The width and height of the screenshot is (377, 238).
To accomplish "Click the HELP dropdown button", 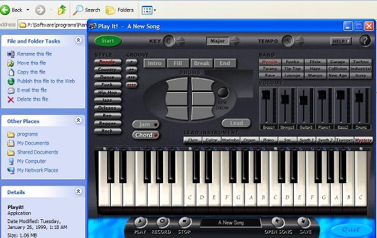I will pyautogui.click(x=341, y=41).
